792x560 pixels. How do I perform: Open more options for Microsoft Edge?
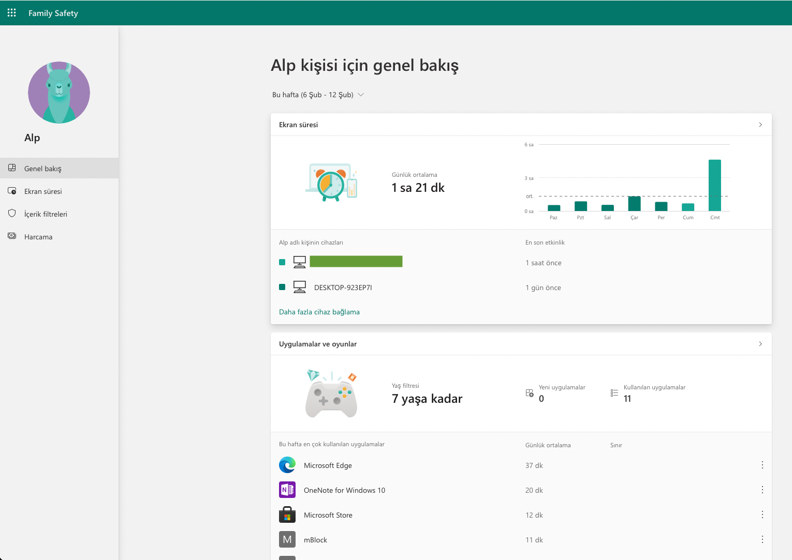[x=762, y=465]
